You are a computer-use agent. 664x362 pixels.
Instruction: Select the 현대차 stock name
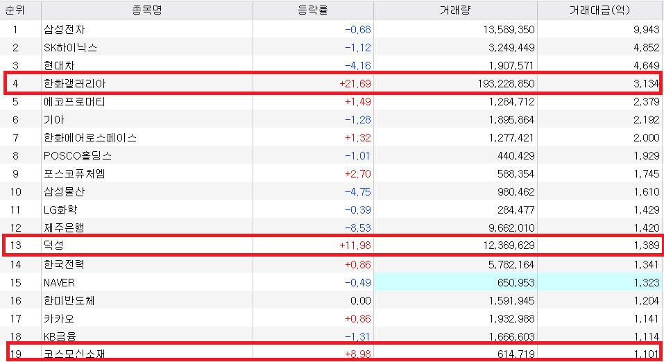tap(59, 65)
